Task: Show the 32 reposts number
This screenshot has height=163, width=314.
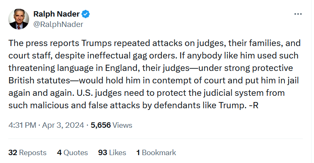Action: click(12, 153)
